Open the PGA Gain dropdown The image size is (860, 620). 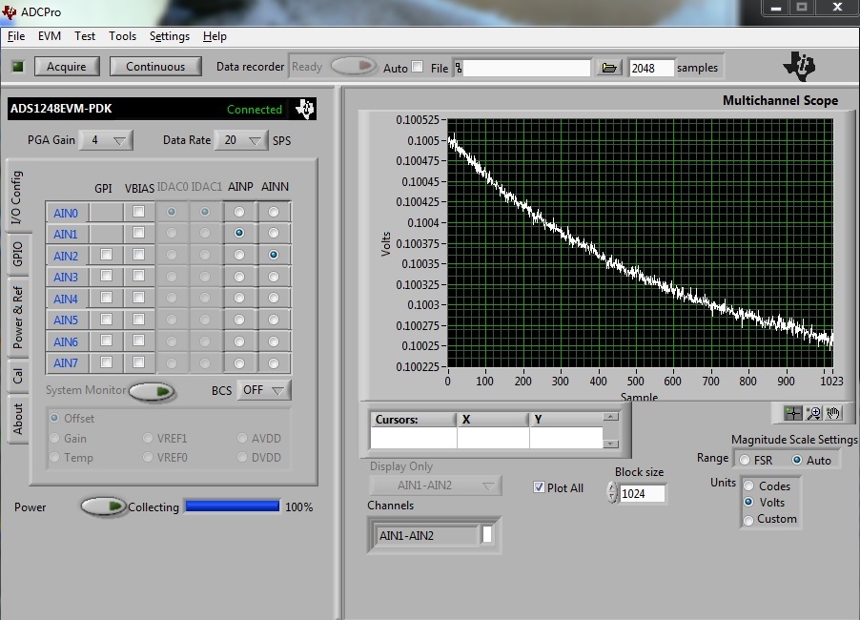tap(106, 140)
